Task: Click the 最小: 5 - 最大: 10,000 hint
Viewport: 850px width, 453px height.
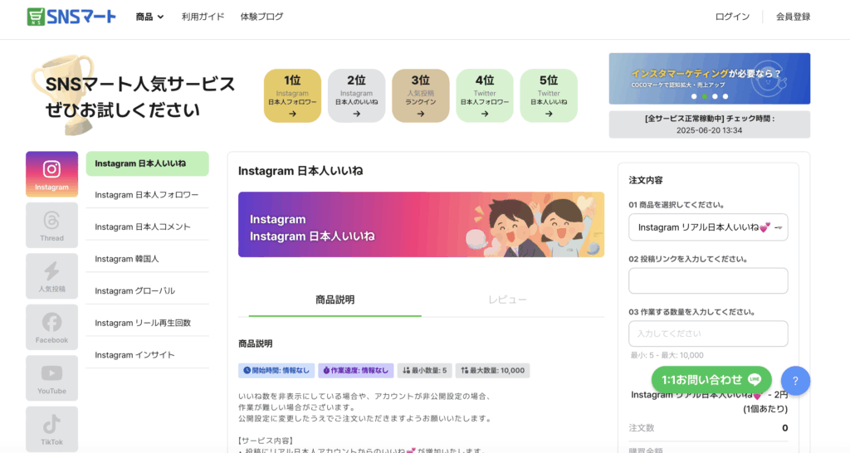Action: [667, 355]
